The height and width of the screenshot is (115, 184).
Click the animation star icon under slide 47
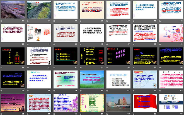(x=107, y=44)
